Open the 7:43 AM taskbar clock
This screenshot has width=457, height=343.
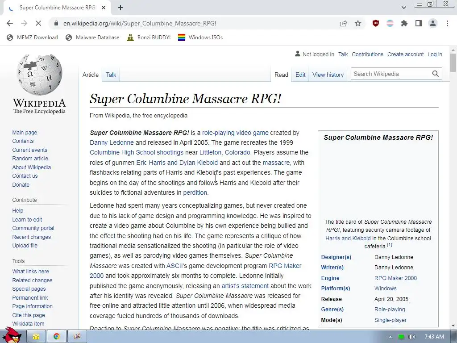(x=434, y=337)
